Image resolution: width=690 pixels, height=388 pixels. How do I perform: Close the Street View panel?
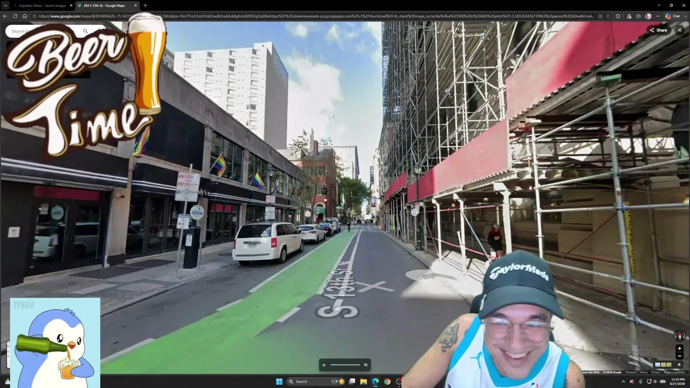679,30
